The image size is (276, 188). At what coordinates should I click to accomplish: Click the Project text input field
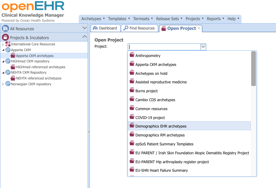[x=164, y=47]
